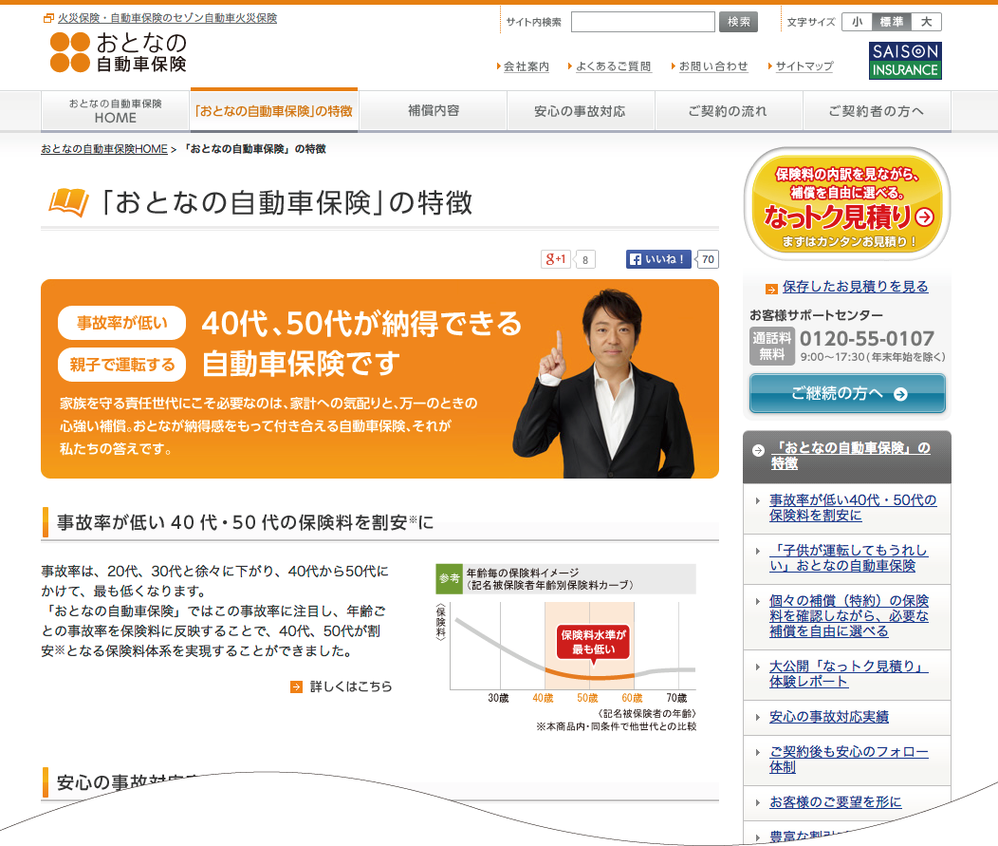Click the 40歳 label on the chart axis
998x846 pixels.
pos(543,698)
